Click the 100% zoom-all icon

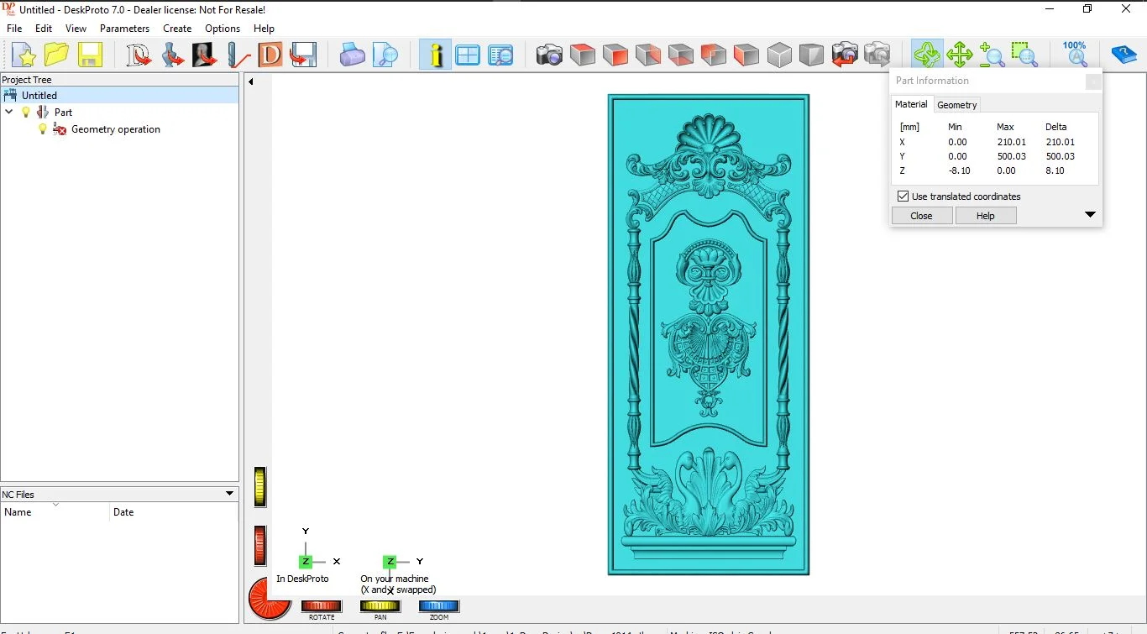[x=1075, y=54]
